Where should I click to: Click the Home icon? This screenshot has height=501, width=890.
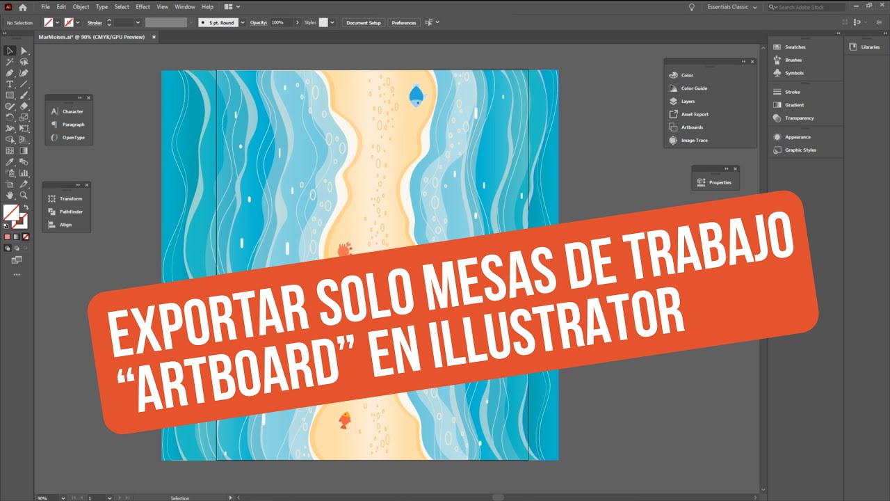click(23, 7)
